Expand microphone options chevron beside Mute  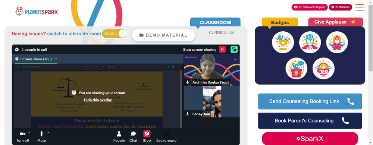pyautogui.click(x=48, y=132)
